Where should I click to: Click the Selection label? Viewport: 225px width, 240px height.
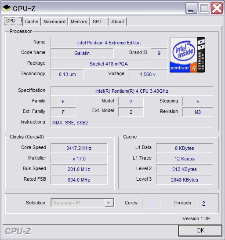point(36,203)
